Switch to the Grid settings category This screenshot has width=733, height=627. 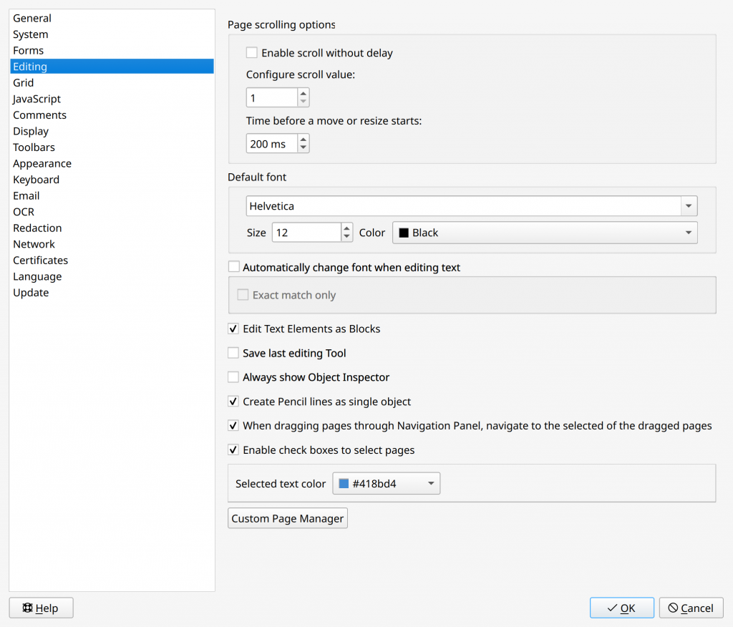tap(23, 82)
